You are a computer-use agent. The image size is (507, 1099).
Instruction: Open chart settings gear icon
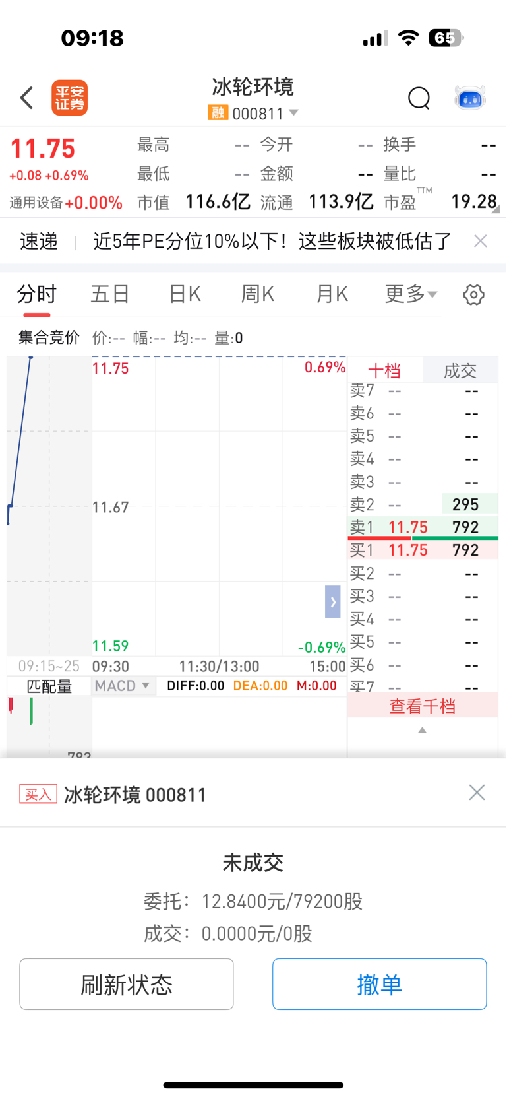point(473,294)
